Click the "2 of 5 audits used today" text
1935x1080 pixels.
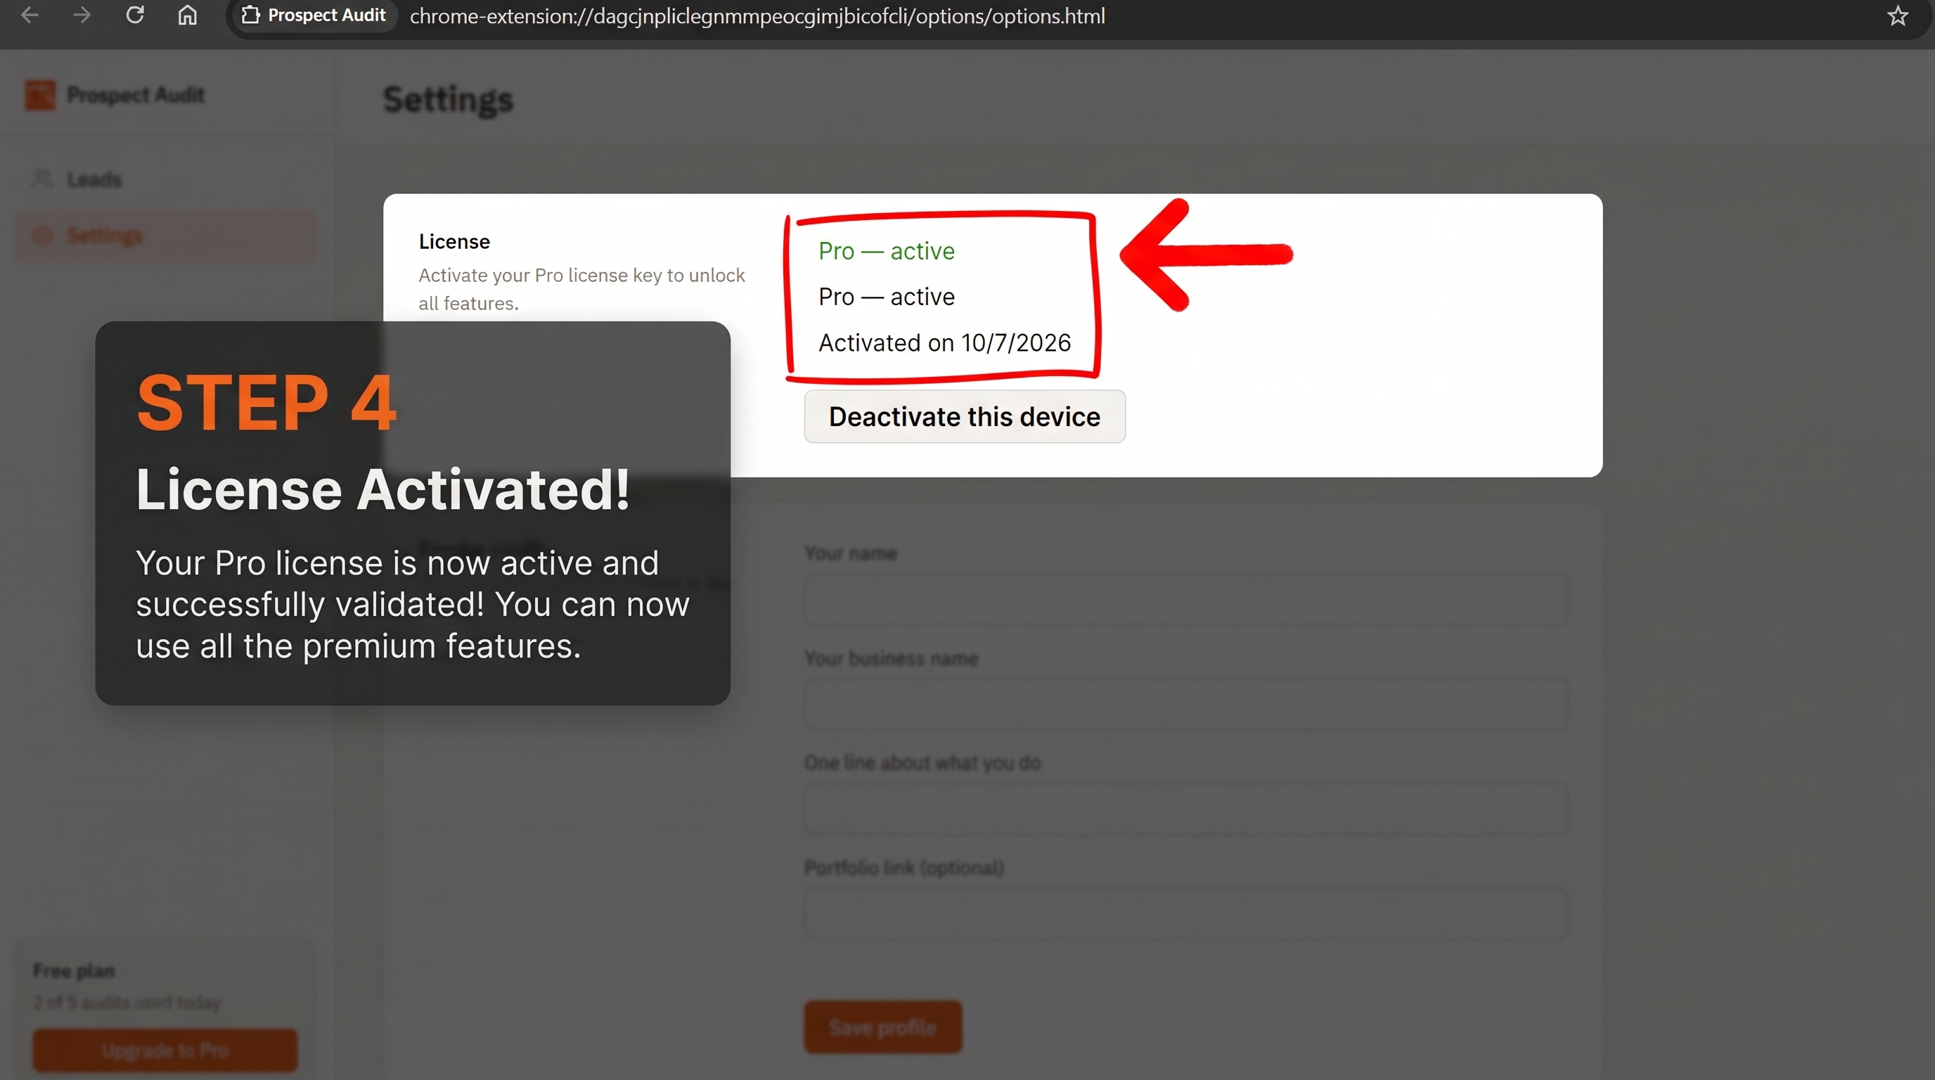pyautogui.click(x=127, y=1002)
